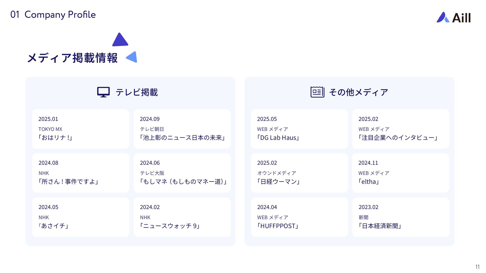Image resolution: width=486 pixels, height=273 pixels.
Task: Click the newspaper icon beside その他メディア
Action: (x=317, y=92)
